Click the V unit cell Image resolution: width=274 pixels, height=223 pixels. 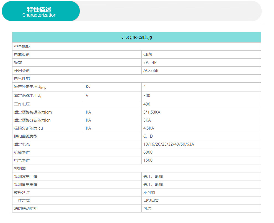click(113, 96)
